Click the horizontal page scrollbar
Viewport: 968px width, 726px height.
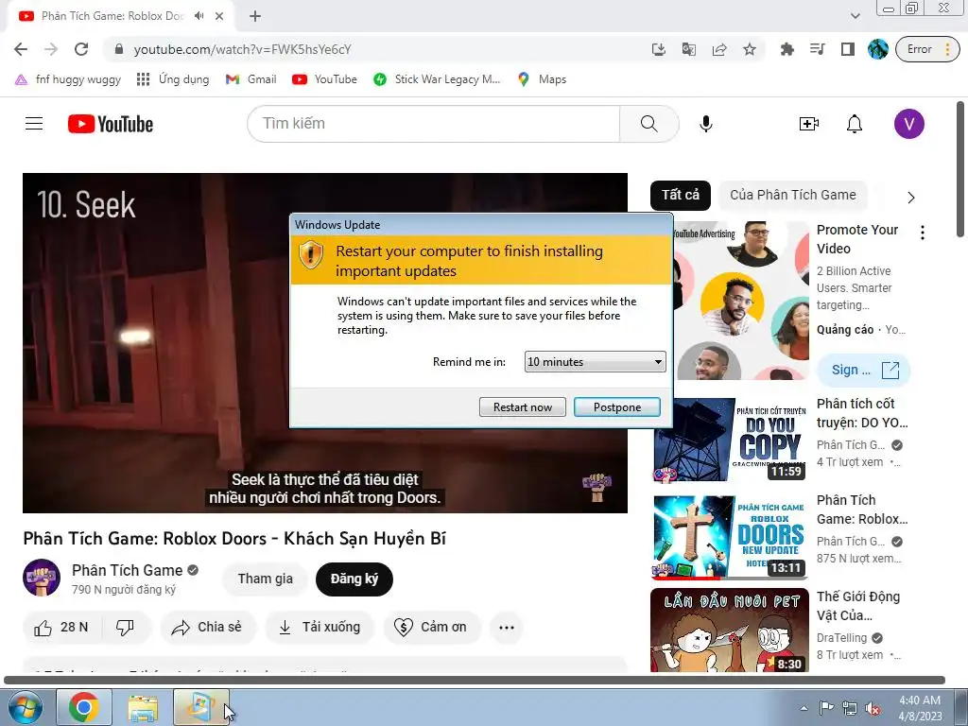tap(475, 681)
